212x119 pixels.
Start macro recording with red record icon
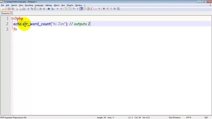(104, 9)
